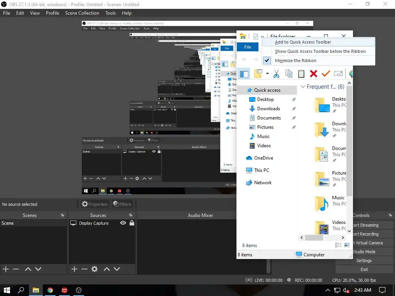The width and height of the screenshot is (395, 296).
Task: Select Videos in the navigation pane
Action: click(264, 146)
